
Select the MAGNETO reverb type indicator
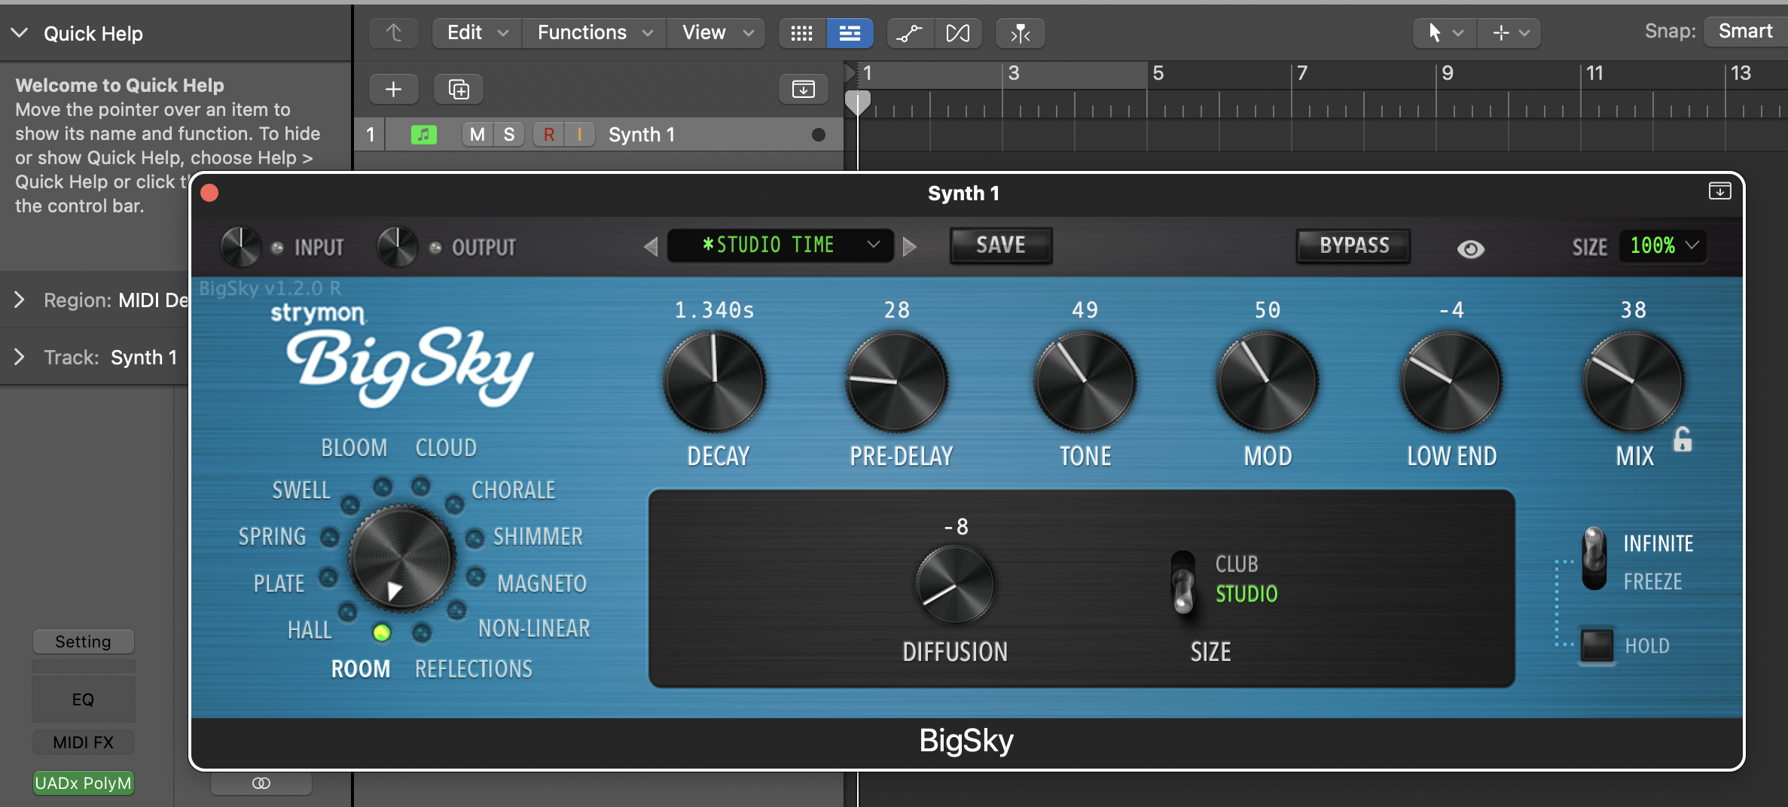[475, 577]
